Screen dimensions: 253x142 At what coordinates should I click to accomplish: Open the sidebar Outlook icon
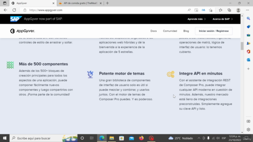coord(248,60)
